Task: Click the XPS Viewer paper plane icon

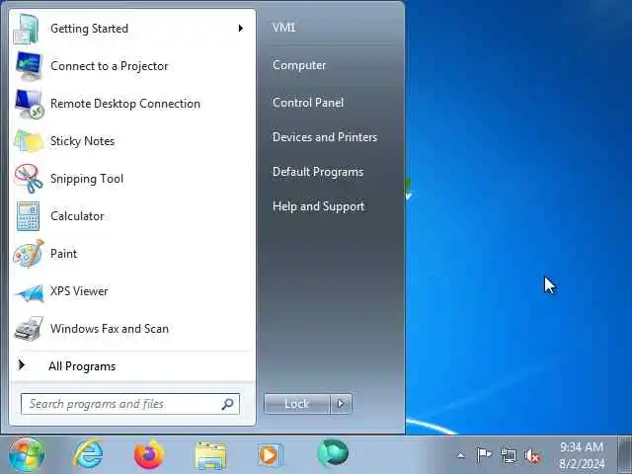Action: (29, 292)
